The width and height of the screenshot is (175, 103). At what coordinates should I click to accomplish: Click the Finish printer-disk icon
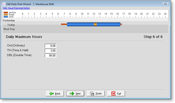pyautogui.click(x=92, y=94)
